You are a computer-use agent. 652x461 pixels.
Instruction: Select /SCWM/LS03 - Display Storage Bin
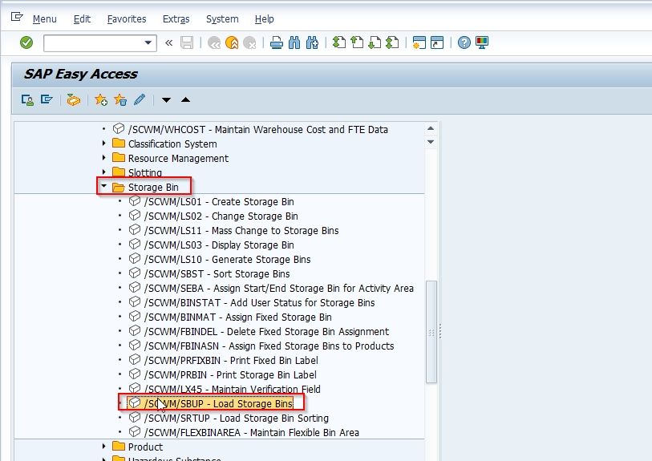click(x=219, y=245)
